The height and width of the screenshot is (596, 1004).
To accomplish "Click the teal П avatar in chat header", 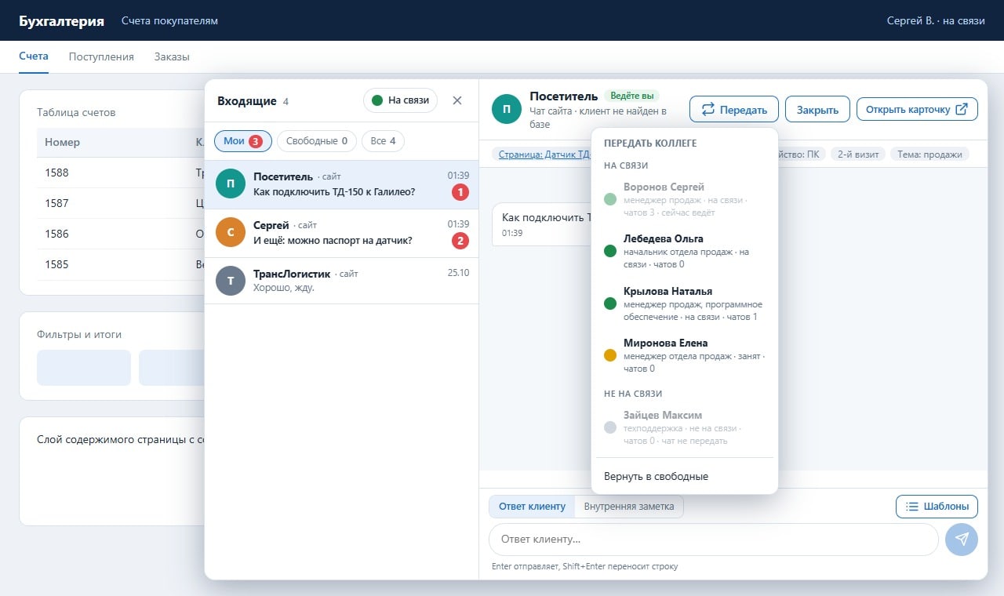I will coord(507,109).
